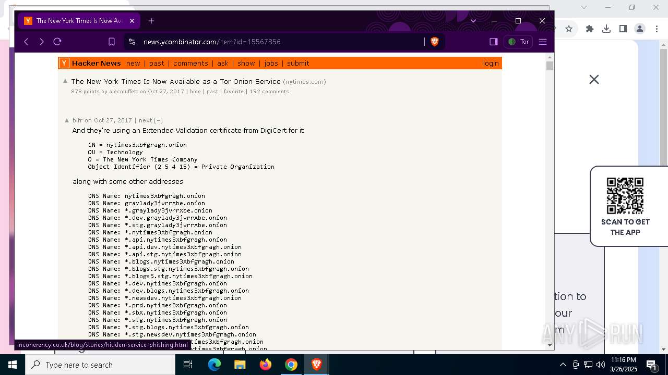Switch to Brave on taskbar

point(316,365)
